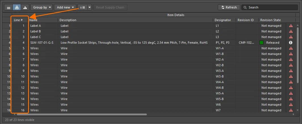Click warning icon for W4-A row
Screen dimensions: 302x124
pyautogui.click(x=291, y=82)
